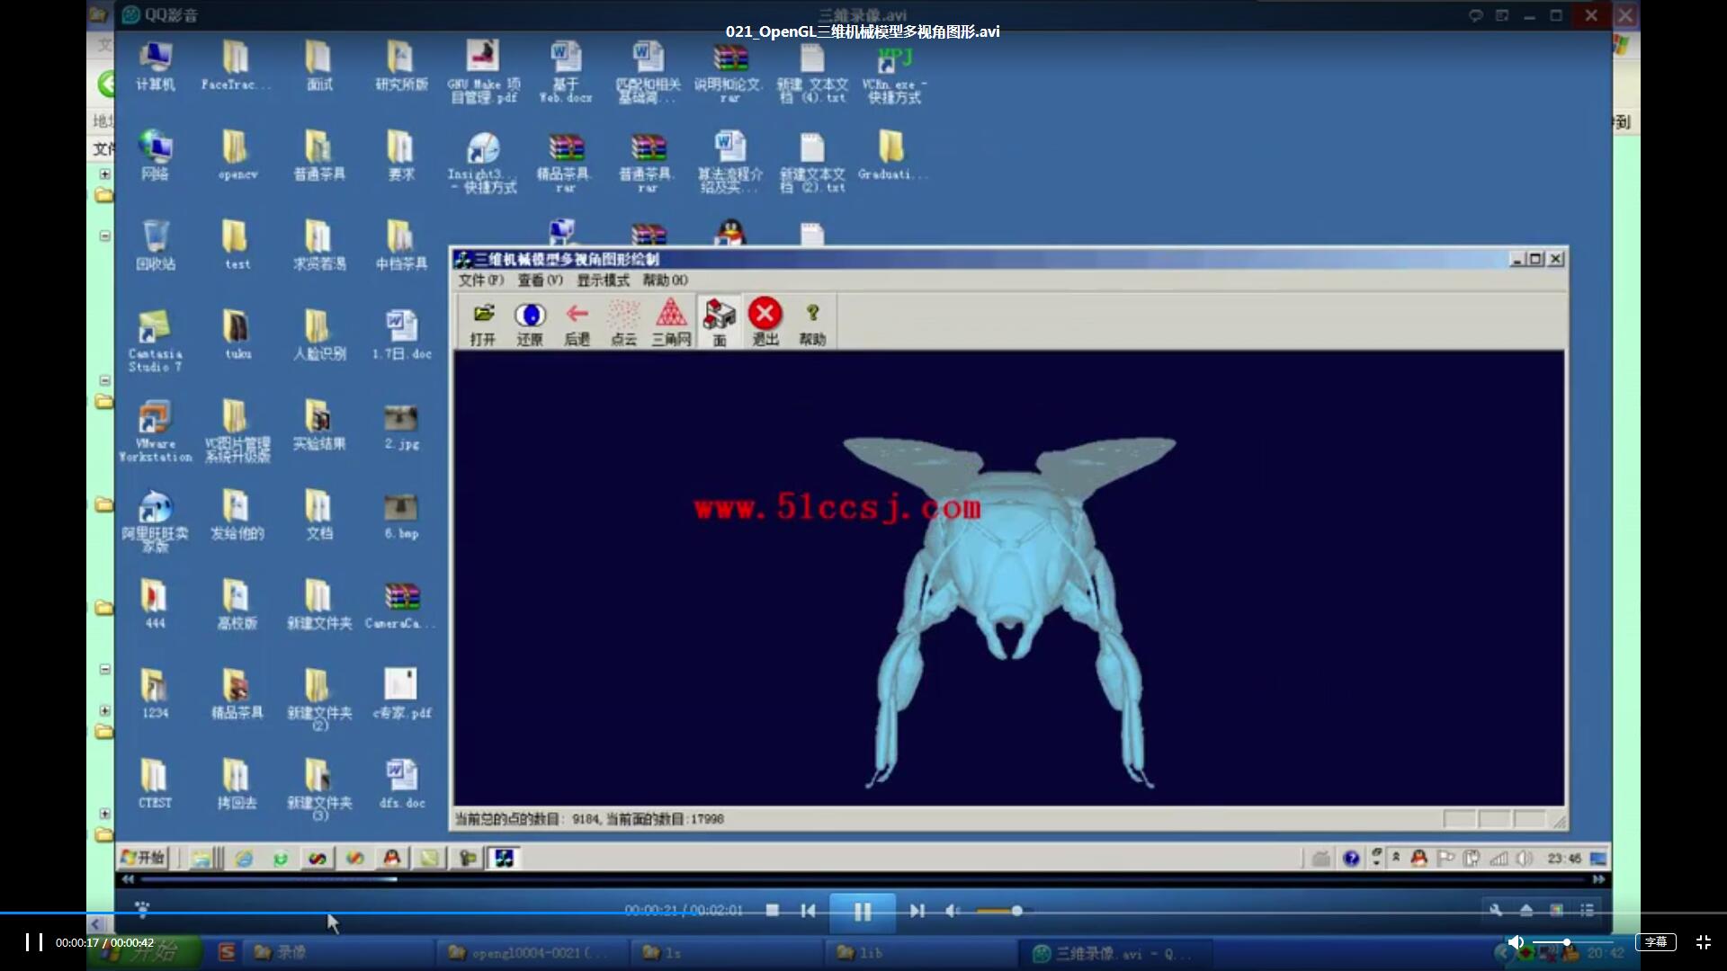Select the 1.7日.doc file icon
This screenshot has width=1727, height=971.
[401, 334]
